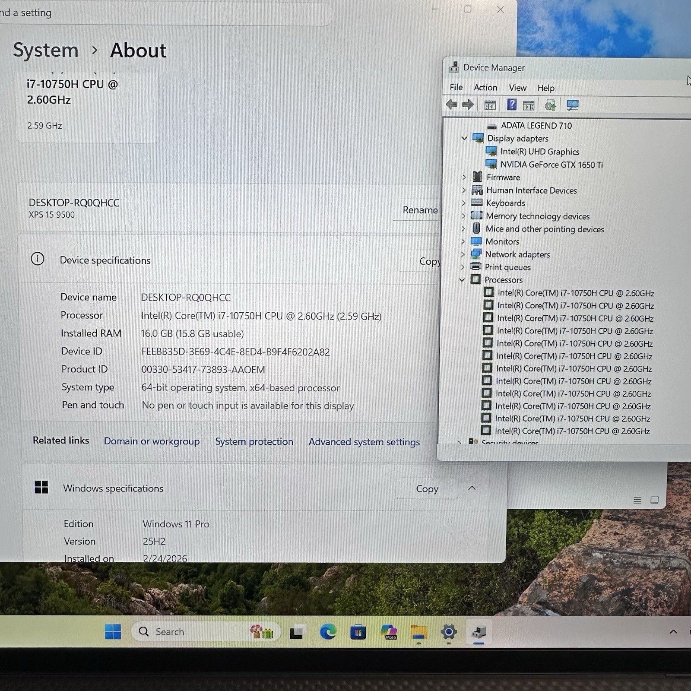
Task: Open the Start menu Windows logo
Action: coord(113,631)
